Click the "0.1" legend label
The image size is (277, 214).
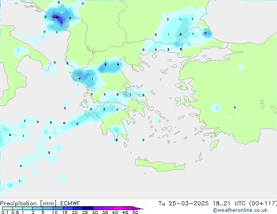point(5,212)
